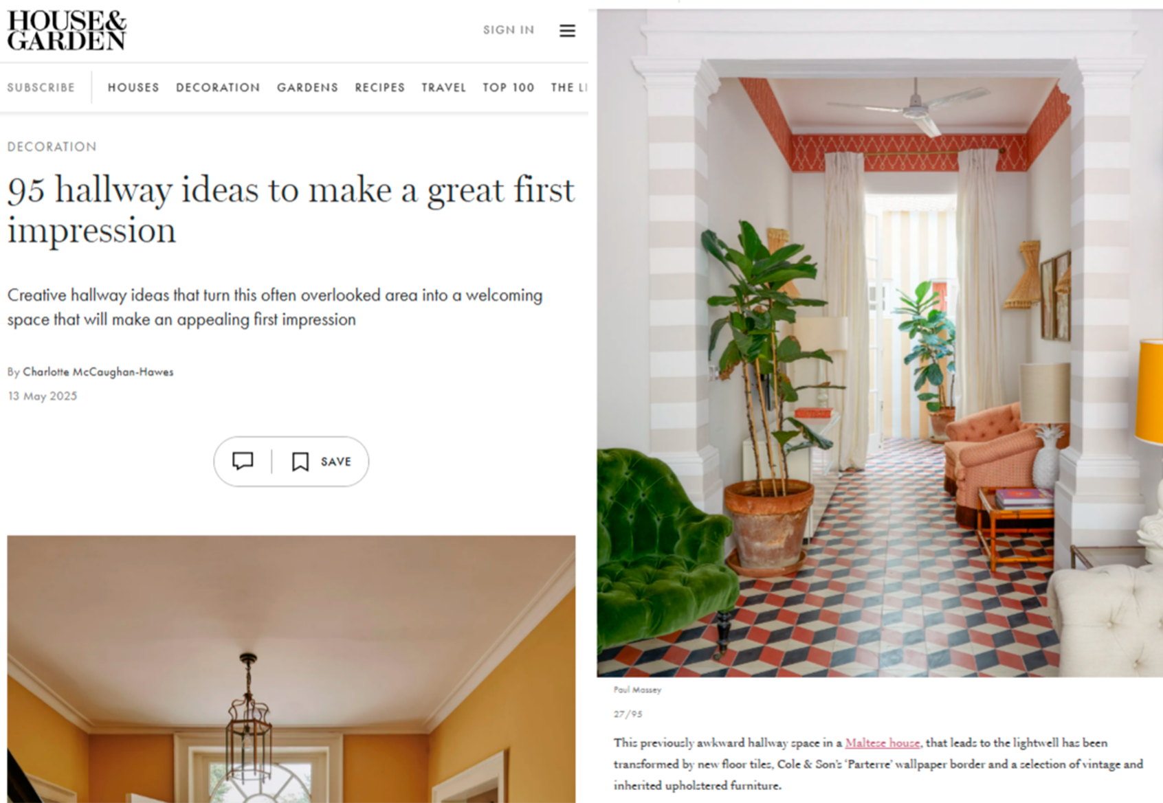Open the hamburger menu icon
Viewport: 1163px width, 803px height.
pos(567,31)
